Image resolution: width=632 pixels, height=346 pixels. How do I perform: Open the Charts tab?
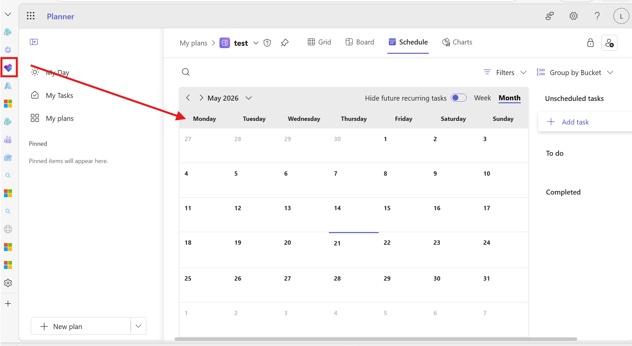tap(457, 42)
